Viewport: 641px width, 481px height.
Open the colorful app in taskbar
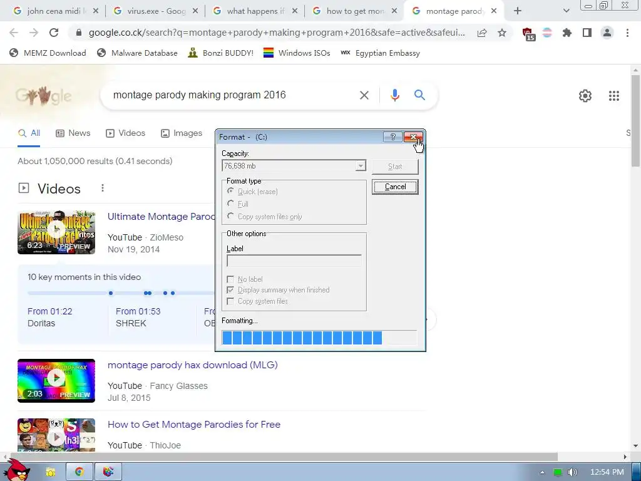pyautogui.click(x=108, y=472)
